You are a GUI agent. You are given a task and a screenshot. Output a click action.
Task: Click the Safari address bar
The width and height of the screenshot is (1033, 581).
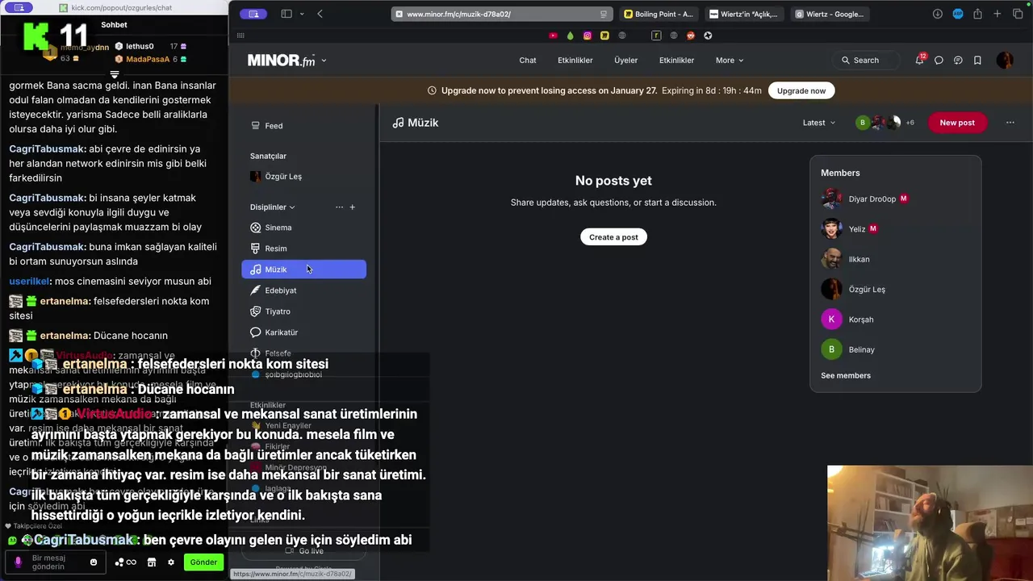500,14
